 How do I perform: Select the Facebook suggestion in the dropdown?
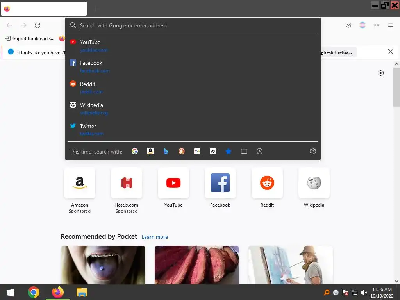tap(193, 66)
